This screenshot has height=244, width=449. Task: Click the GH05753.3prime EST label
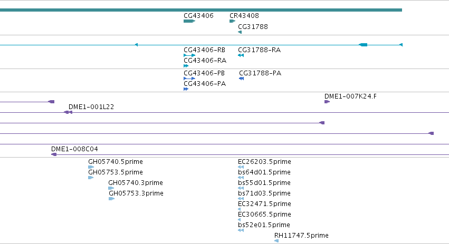(x=136, y=193)
